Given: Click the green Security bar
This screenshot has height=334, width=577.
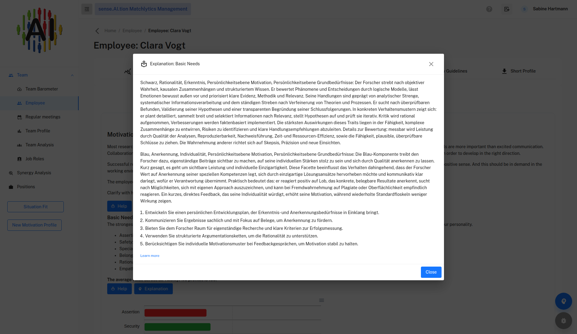Looking at the screenshot, I should point(177,327).
